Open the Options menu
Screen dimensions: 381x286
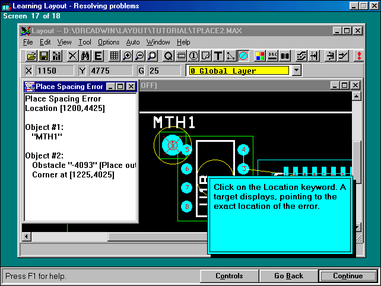coord(109,42)
